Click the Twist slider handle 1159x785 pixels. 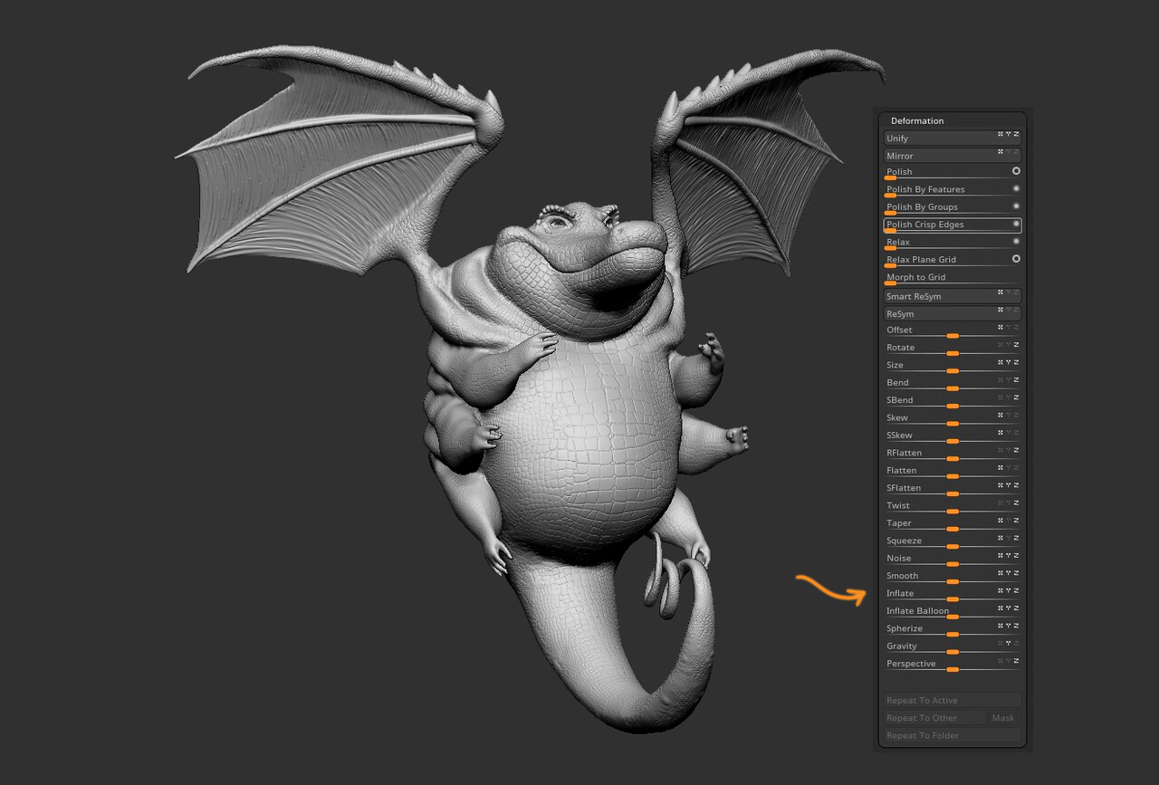tap(953, 511)
